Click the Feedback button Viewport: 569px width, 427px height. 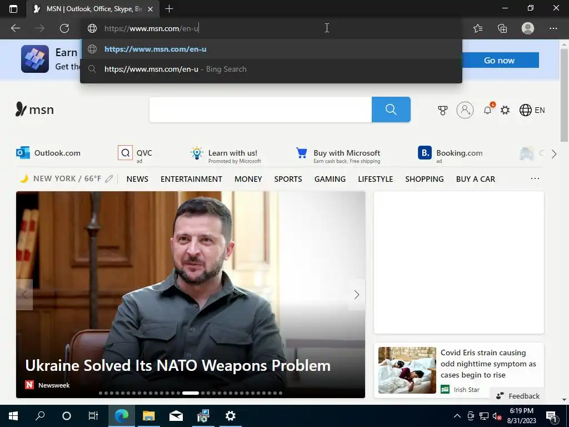[518, 396]
